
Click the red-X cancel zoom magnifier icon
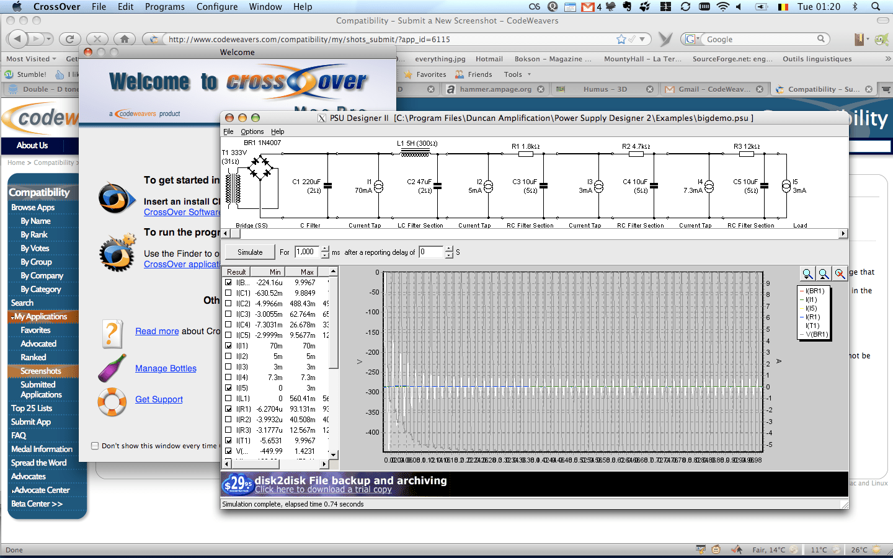tap(840, 273)
